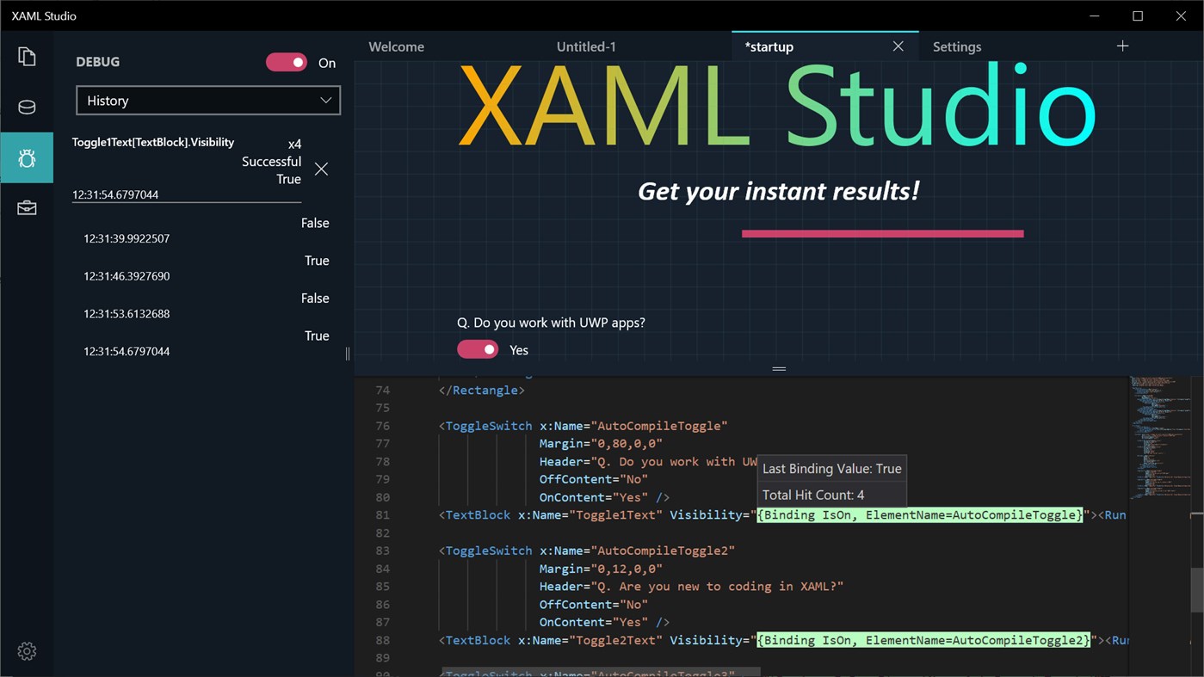Click line 85 Header attribute text
1204x677 pixels.
(691, 586)
